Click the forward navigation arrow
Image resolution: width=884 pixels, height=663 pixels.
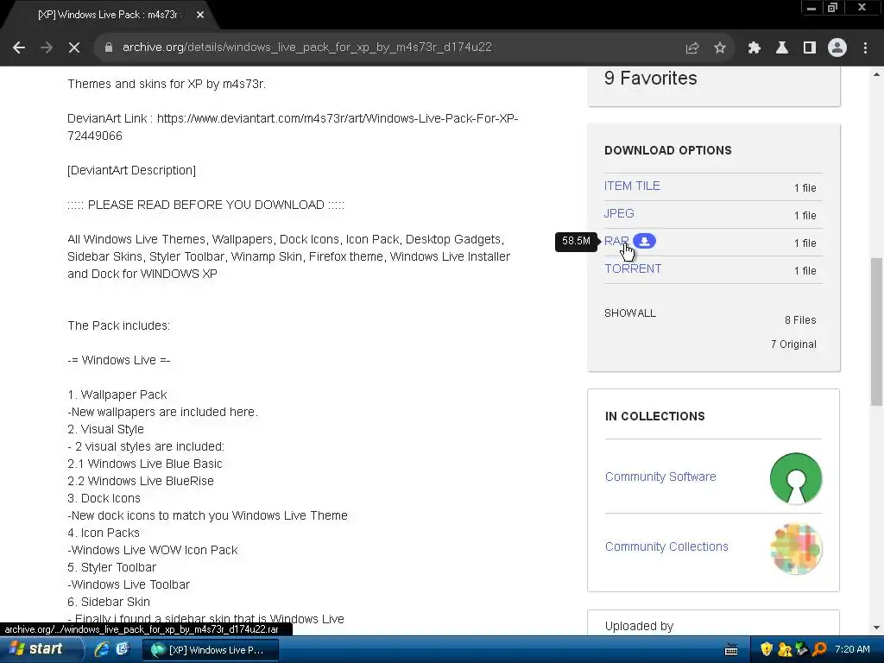47,48
